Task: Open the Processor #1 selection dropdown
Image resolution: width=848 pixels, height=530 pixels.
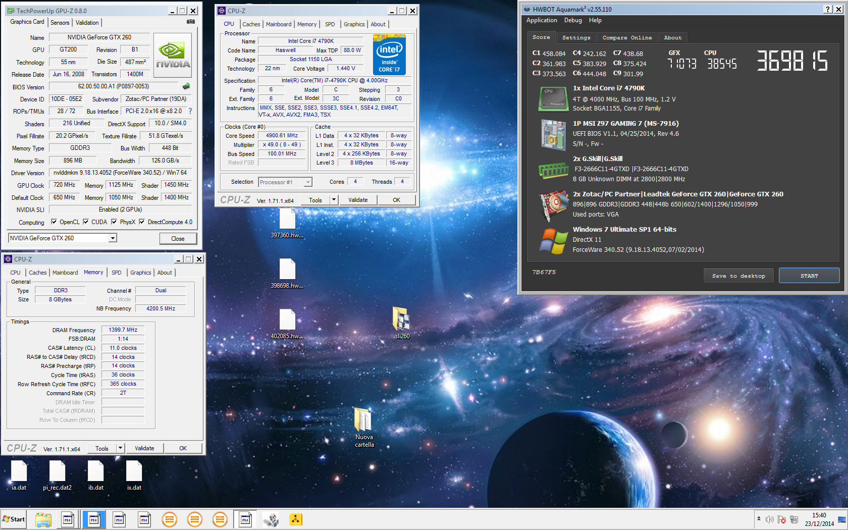Action: [x=308, y=182]
